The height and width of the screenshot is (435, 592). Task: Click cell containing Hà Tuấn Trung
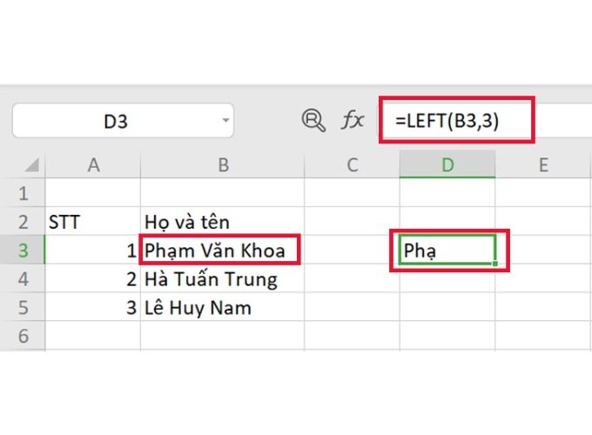click(x=223, y=279)
